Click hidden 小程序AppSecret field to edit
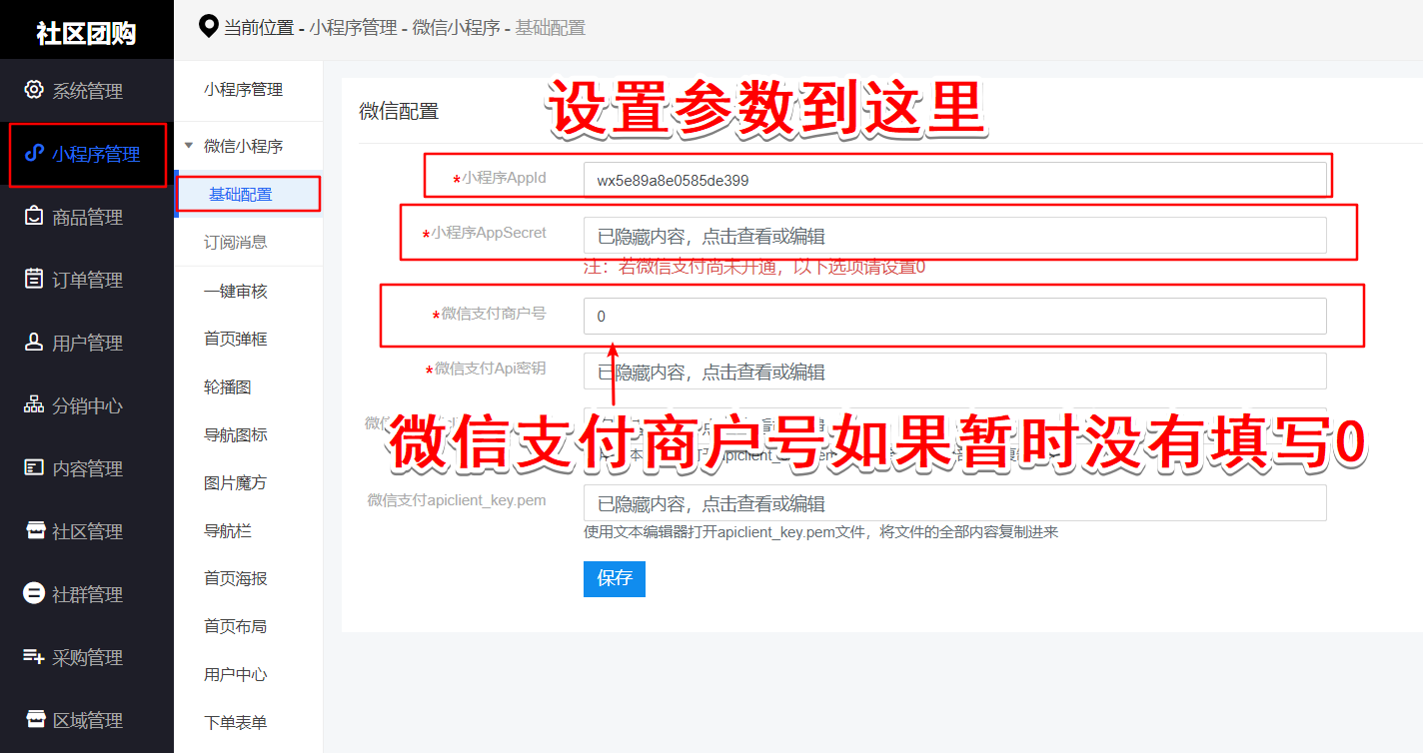The height and width of the screenshot is (753, 1423). click(954, 236)
